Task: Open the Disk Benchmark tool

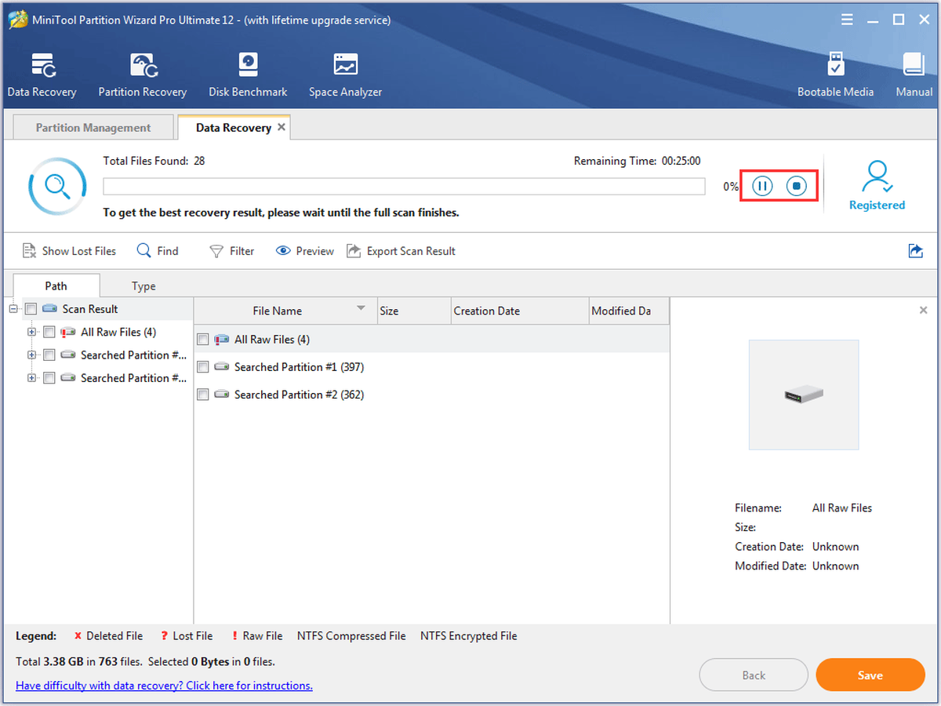Action: pos(248,66)
